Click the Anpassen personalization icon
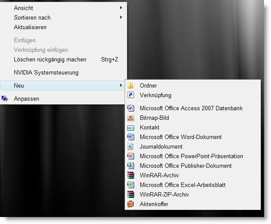The image size is (271, 224). [5, 98]
